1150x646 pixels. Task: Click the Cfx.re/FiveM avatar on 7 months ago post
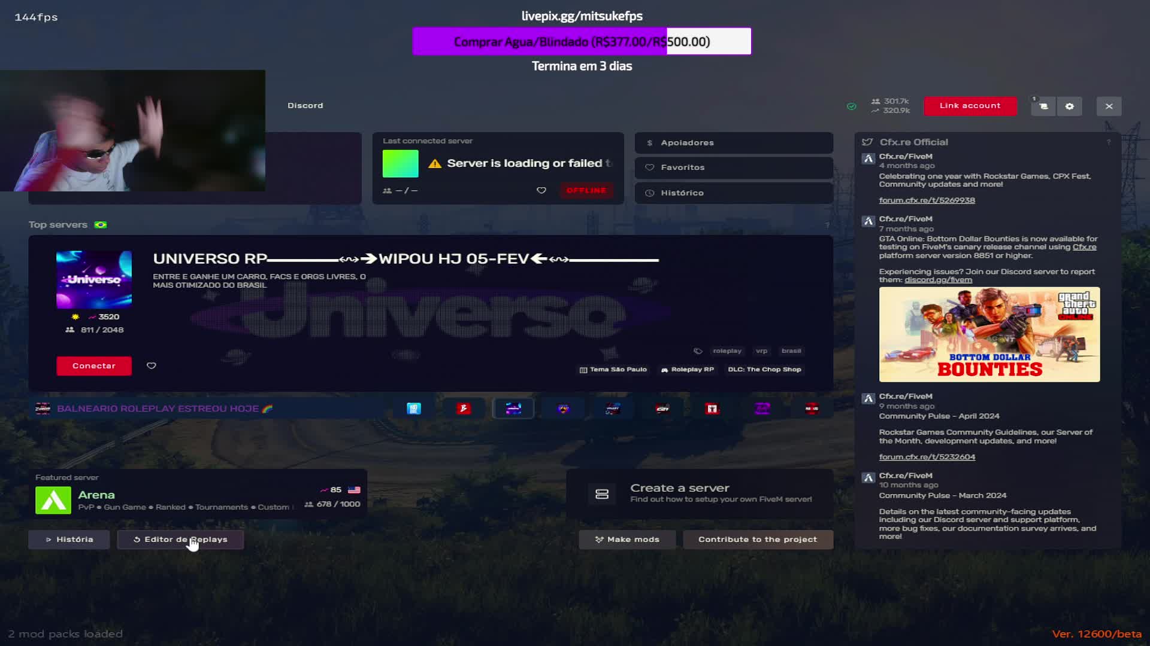(868, 221)
